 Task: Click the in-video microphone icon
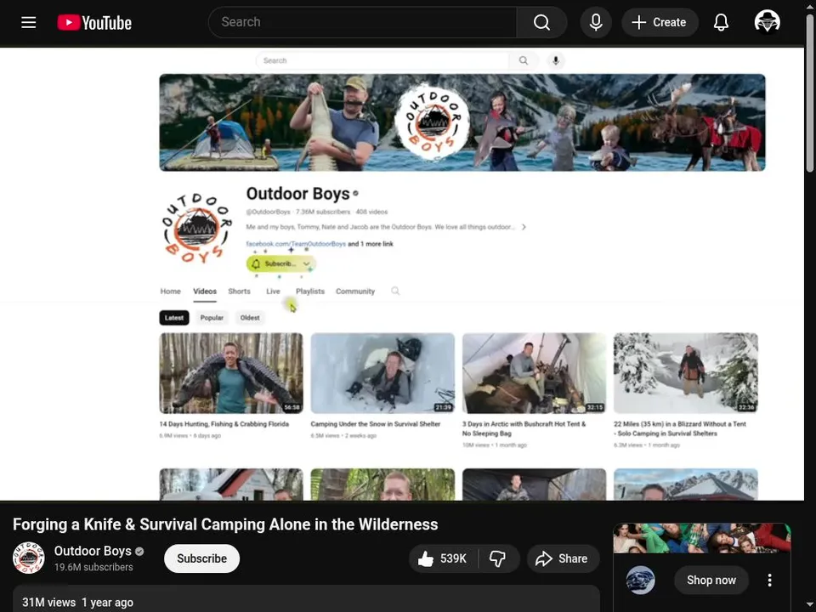556,61
